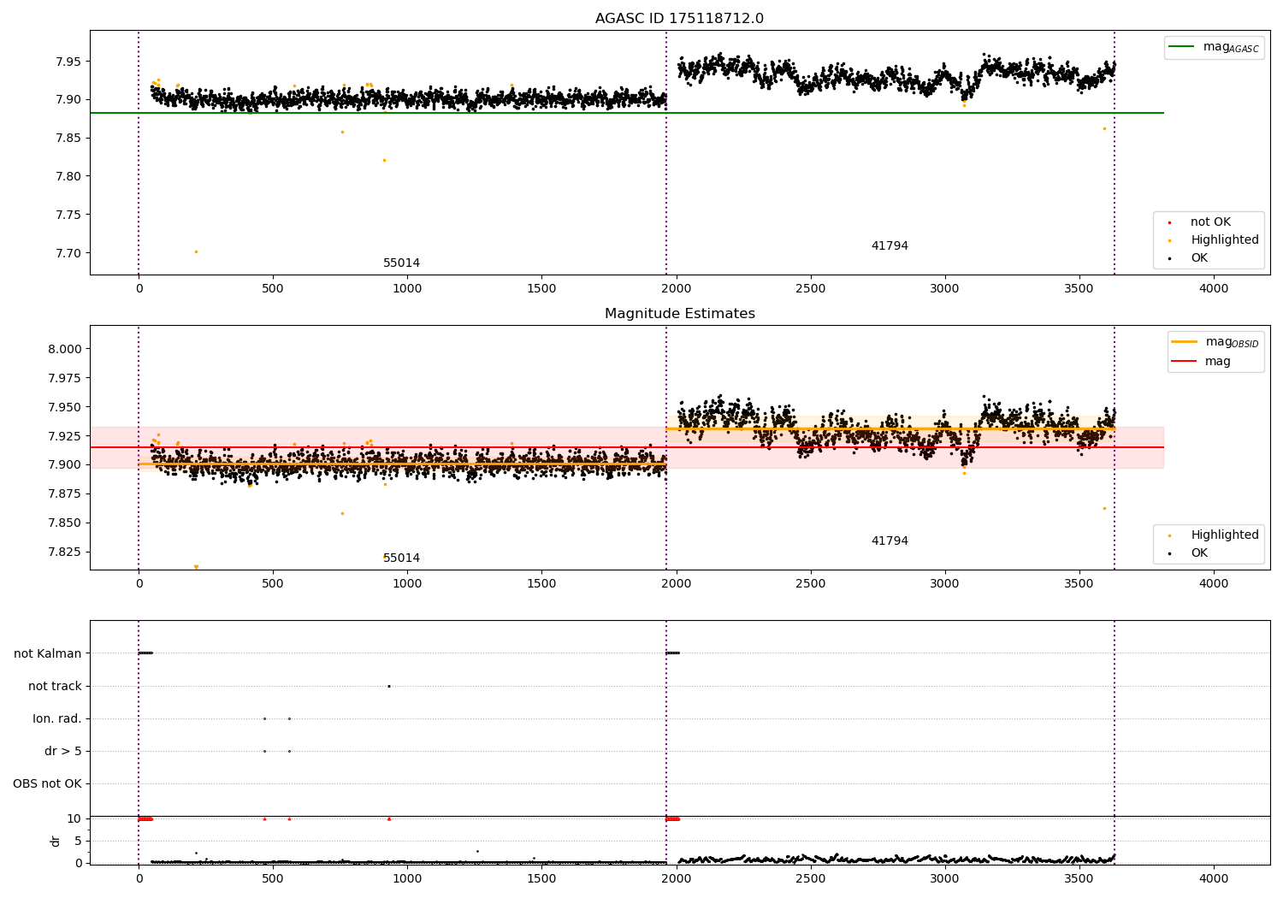This screenshot has height=898, width=1283.
Task: Click the 41794 label in middle plot
Action: [890, 541]
